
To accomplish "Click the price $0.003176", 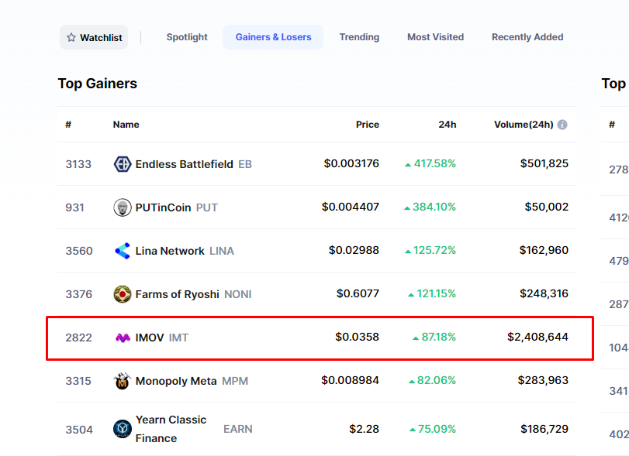I will (x=351, y=163).
